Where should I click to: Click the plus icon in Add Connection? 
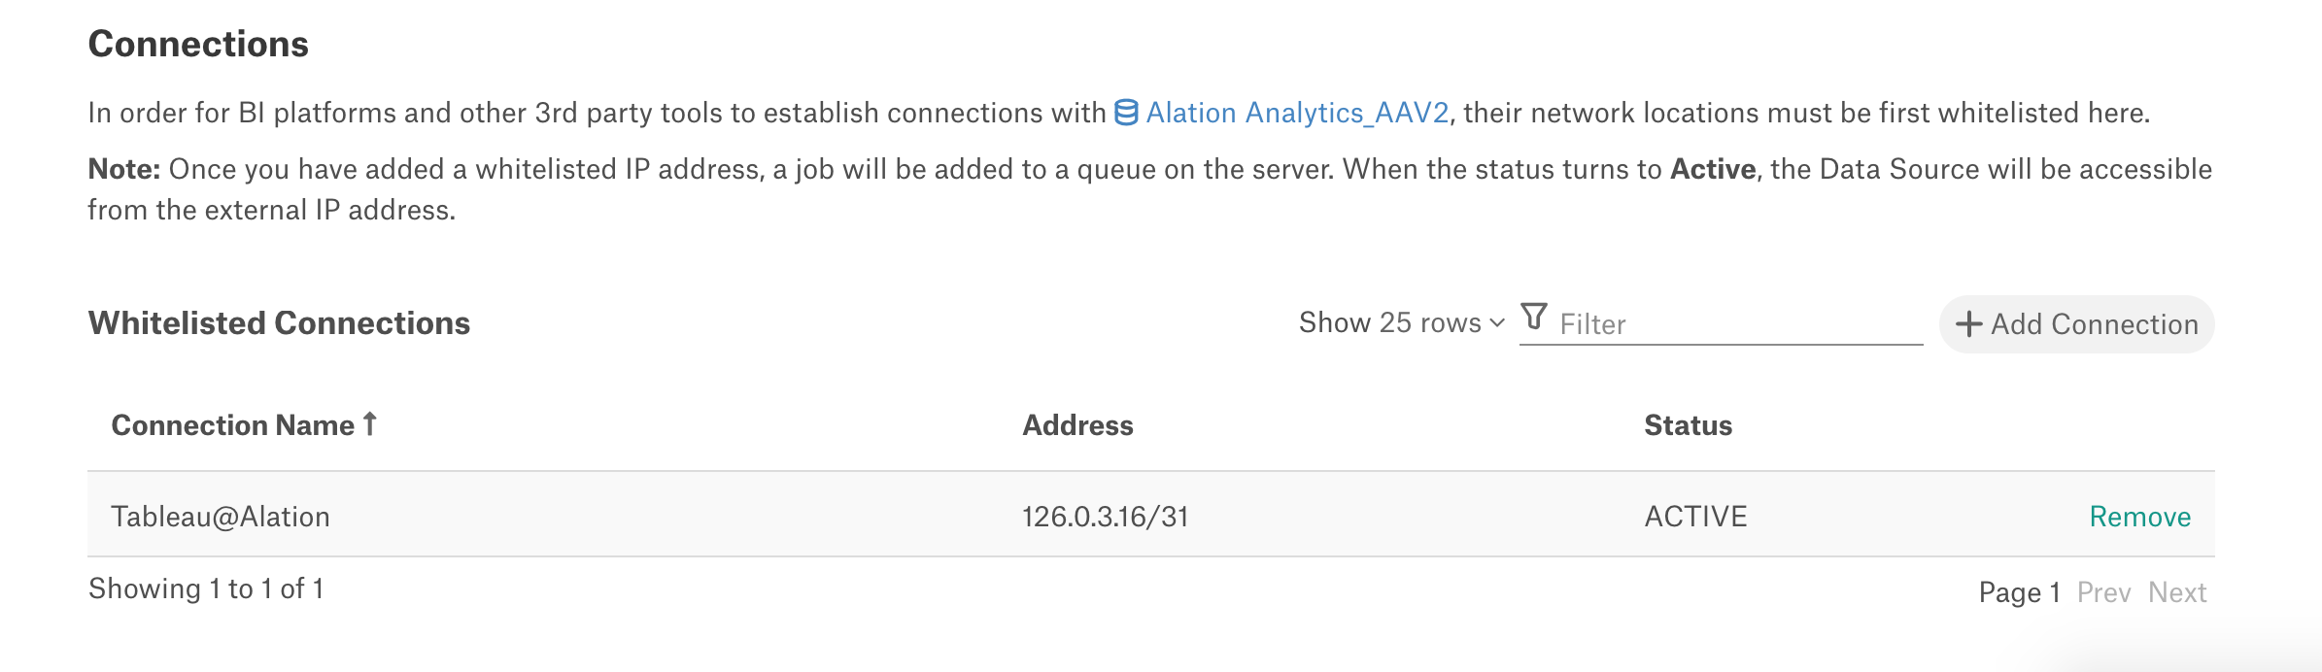[x=1968, y=324]
